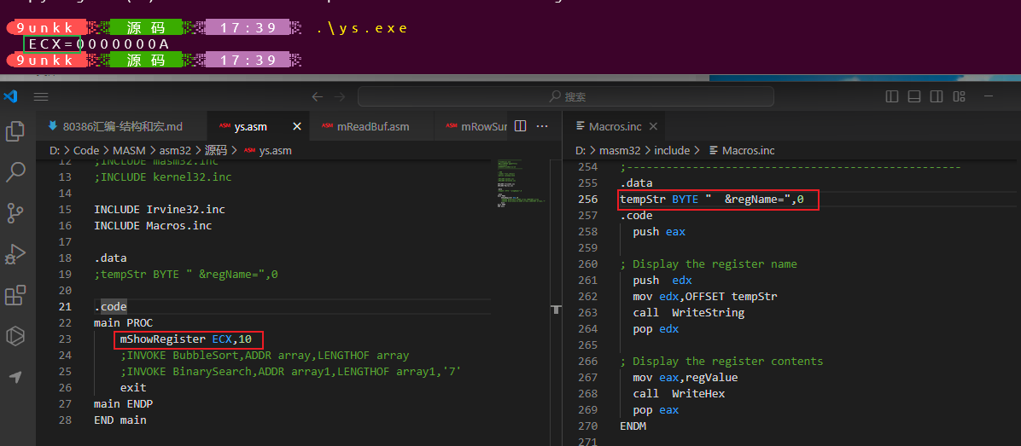Open the hamburger application menu

click(x=41, y=97)
